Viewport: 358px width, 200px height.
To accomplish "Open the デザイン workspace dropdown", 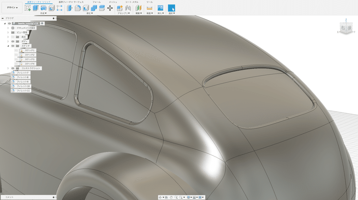I will (x=12, y=8).
